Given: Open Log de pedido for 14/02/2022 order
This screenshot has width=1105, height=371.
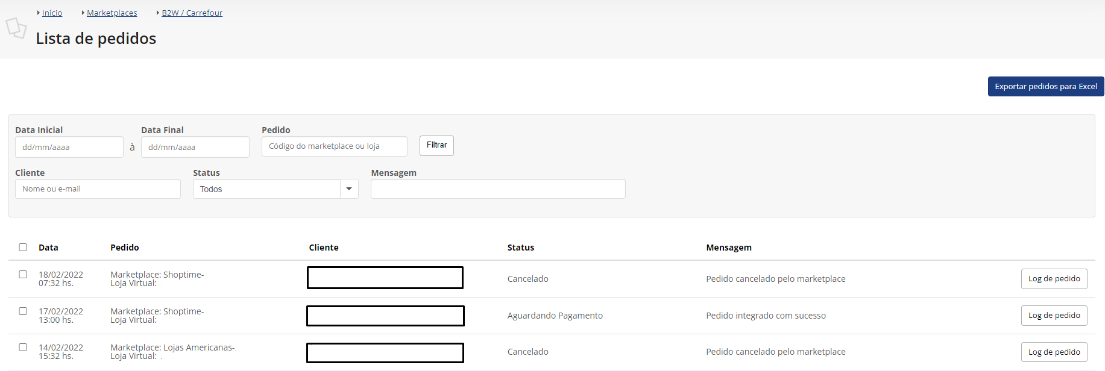Looking at the screenshot, I should click(x=1054, y=352).
